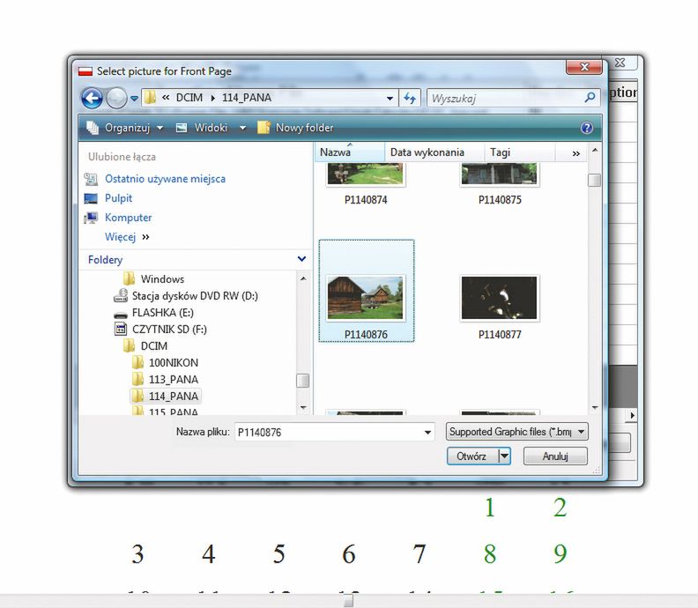Select FLASHKA (E:) drive
This screenshot has height=608, width=698.
click(x=162, y=313)
